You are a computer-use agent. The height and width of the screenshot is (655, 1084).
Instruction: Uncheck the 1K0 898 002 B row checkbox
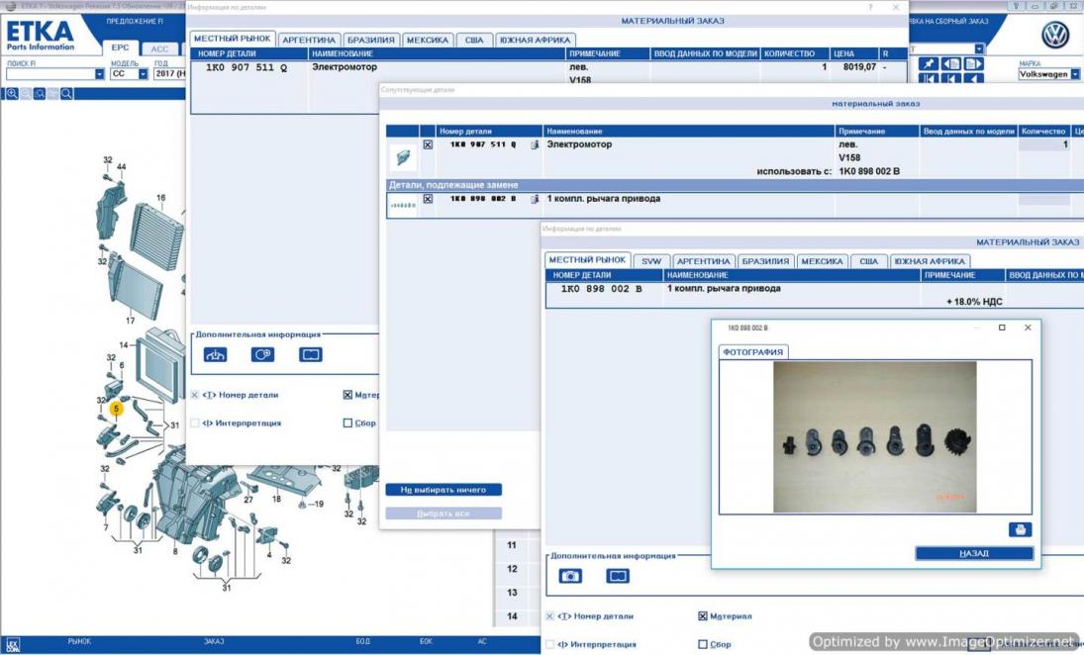[428, 199]
